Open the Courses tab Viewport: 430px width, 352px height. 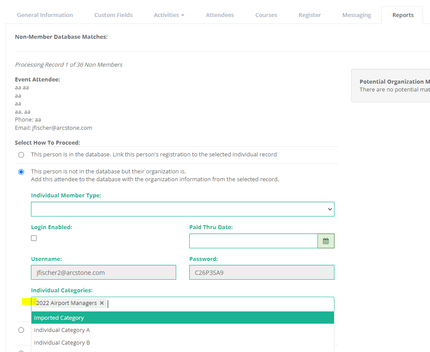coord(266,15)
